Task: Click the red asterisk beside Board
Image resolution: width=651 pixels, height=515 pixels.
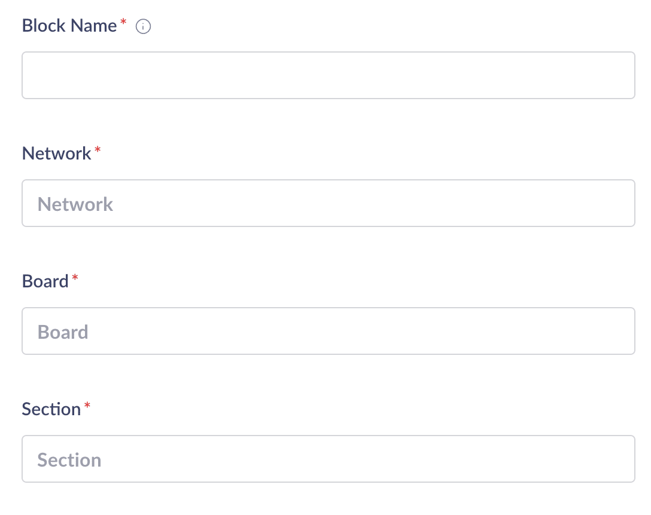Action: (x=75, y=278)
